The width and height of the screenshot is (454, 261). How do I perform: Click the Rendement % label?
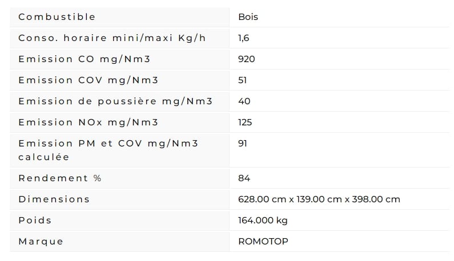pyautogui.click(x=59, y=178)
